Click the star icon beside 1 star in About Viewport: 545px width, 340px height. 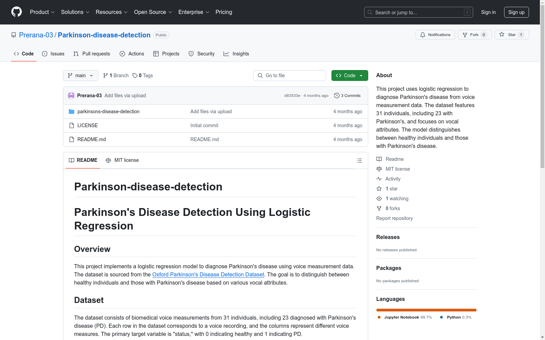[379, 189]
